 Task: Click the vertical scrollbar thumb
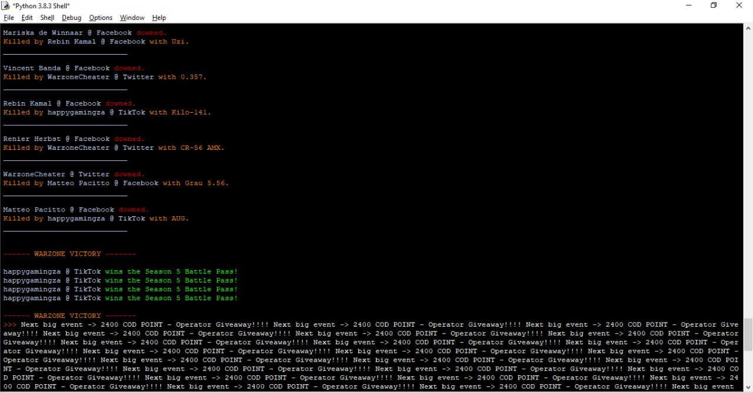tap(748, 334)
